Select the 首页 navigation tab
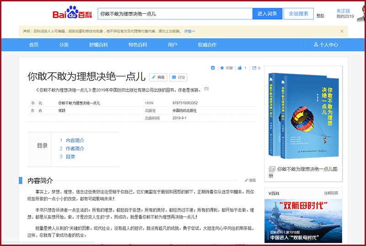The image size is (366, 246). (34, 45)
